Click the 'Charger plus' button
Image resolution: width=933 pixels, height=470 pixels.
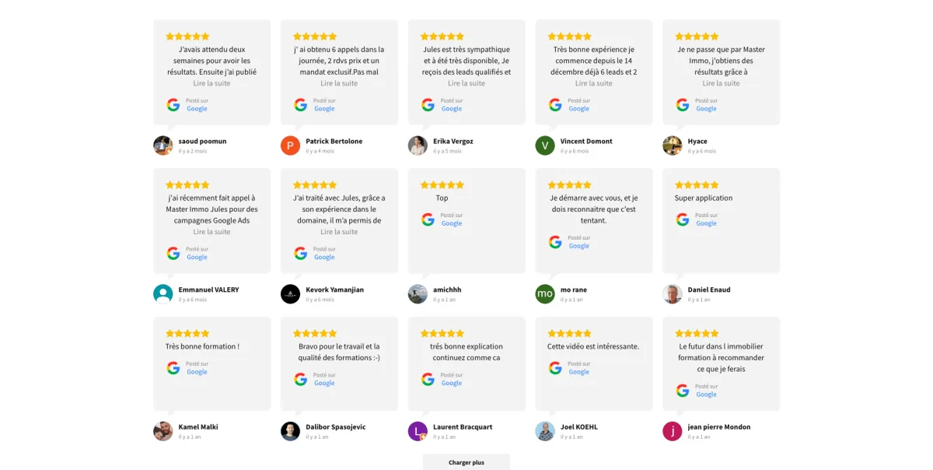[466, 462]
